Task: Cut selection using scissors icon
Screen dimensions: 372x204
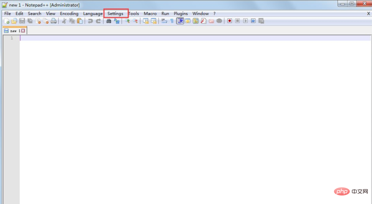Action: click(x=64, y=21)
